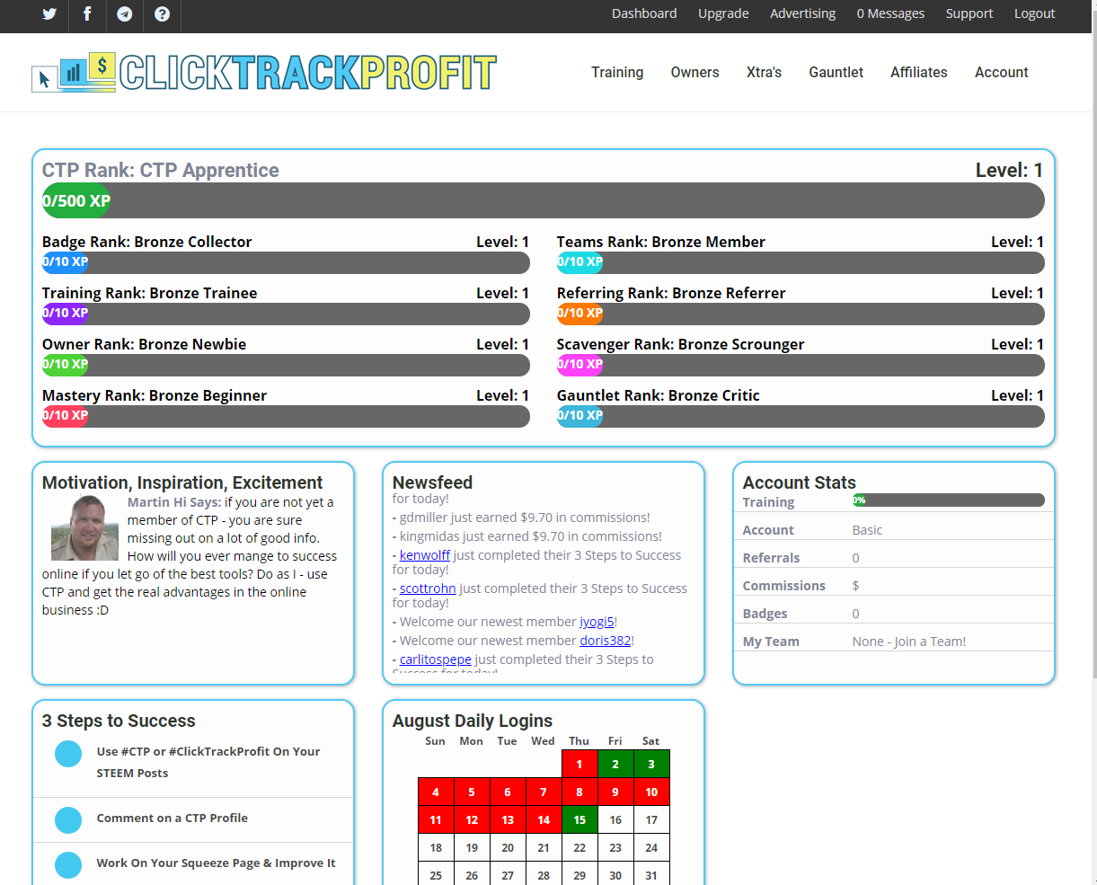Open the Support page
The width and height of the screenshot is (1097, 885).
[969, 13]
